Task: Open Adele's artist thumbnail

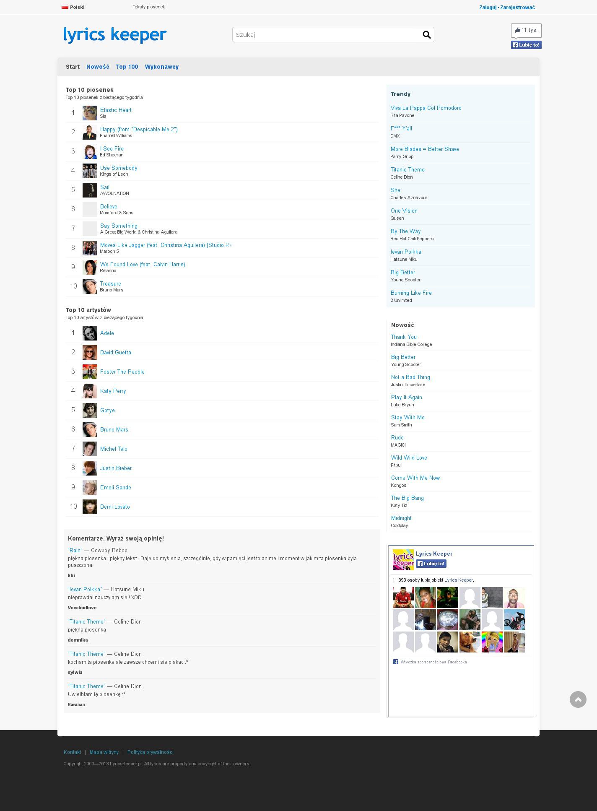Action: pos(90,333)
